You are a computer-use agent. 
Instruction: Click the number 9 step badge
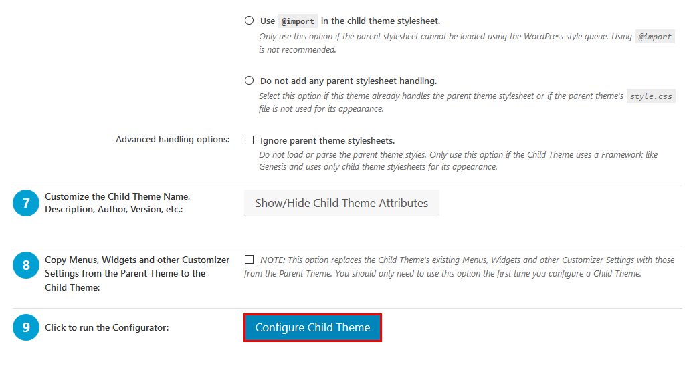26,327
